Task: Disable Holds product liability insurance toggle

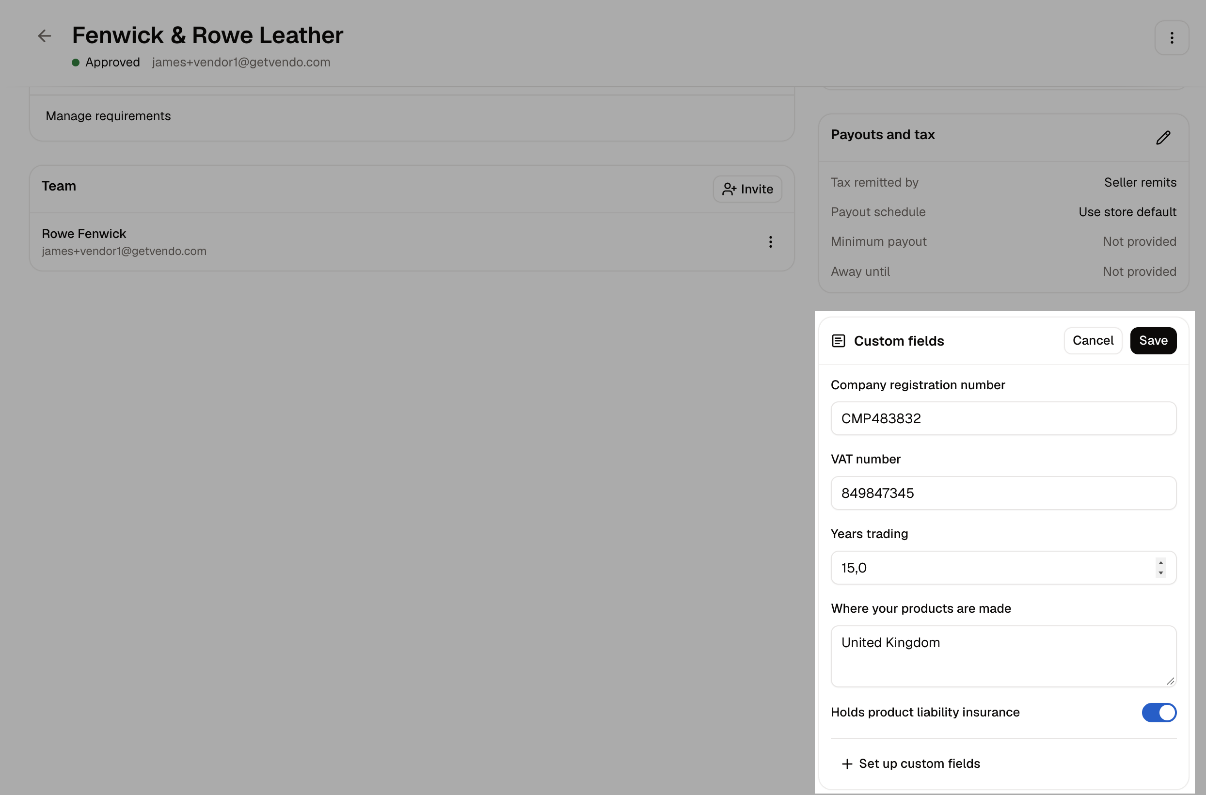Action: point(1158,713)
